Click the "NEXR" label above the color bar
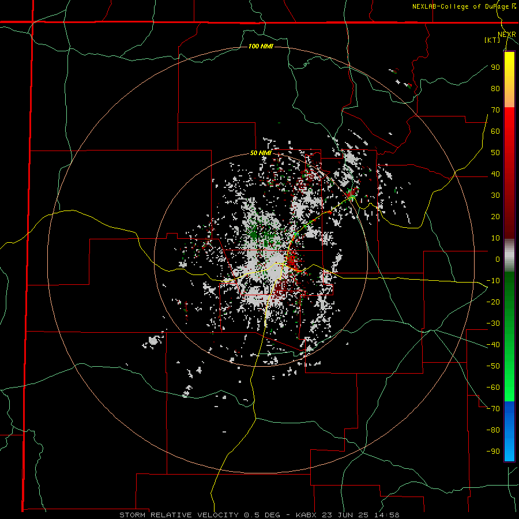This screenshot has width=519, height=519. click(507, 35)
